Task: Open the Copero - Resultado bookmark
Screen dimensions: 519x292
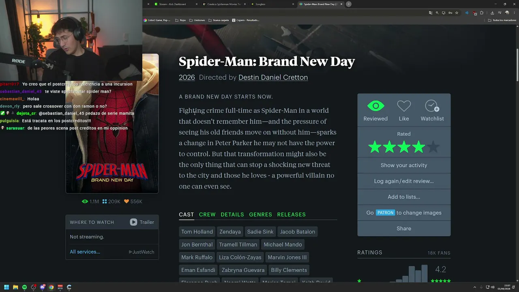Action: click(246, 20)
